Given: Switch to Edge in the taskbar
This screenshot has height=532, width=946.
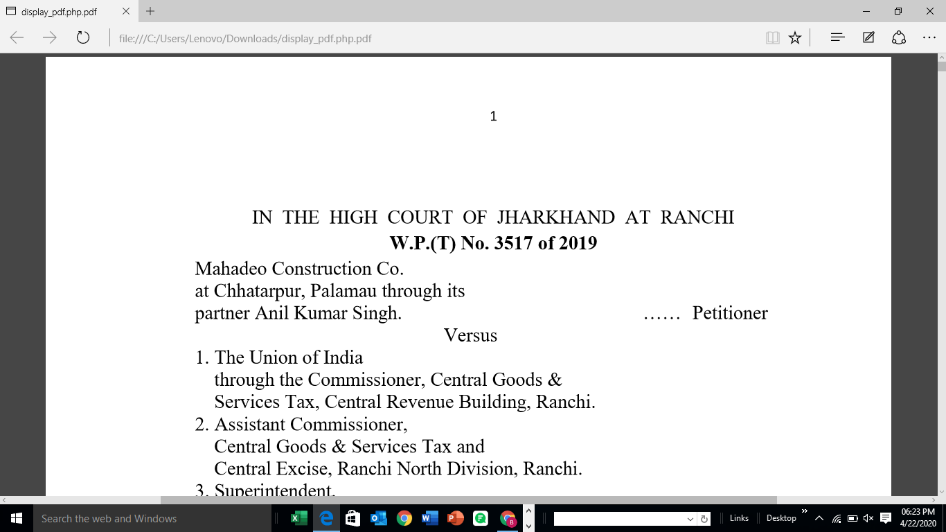Looking at the screenshot, I should coord(325,518).
